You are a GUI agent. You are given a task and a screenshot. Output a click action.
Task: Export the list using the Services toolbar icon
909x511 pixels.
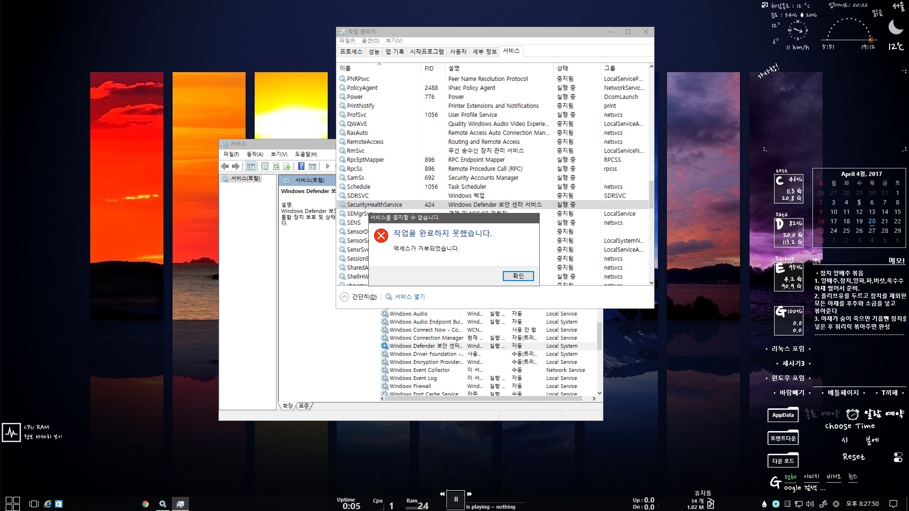click(x=287, y=166)
